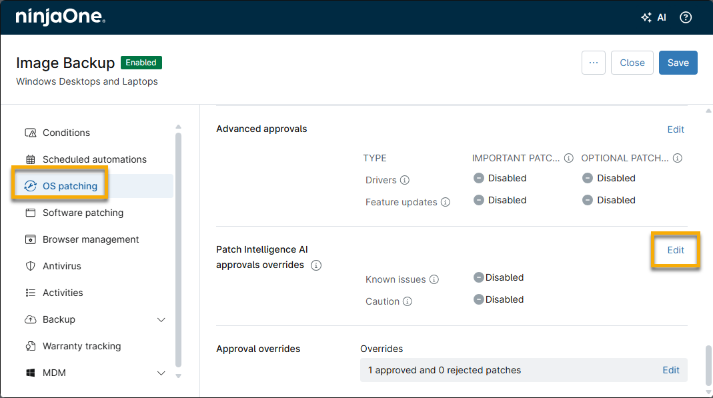This screenshot has height=398, width=713.
Task: Show info for Optional patches column
Action: [x=678, y=158]
